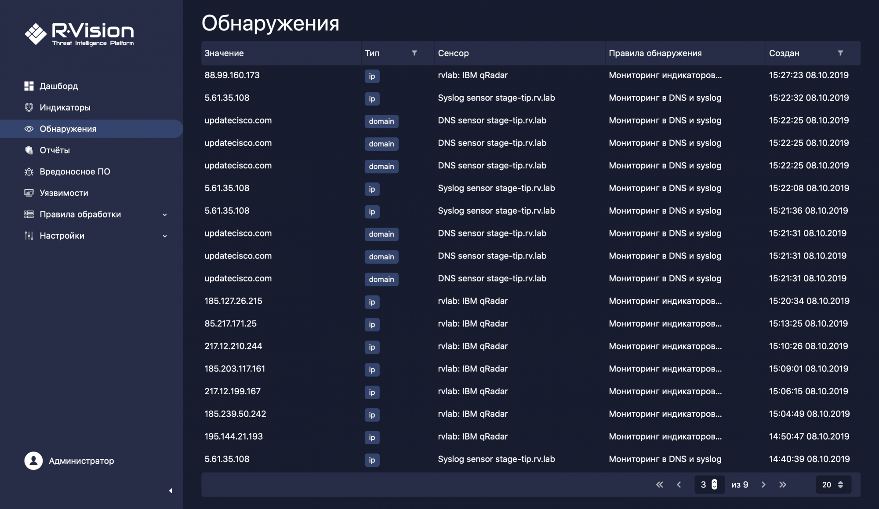The image size is (879, 509).
Task: Click the Malware bug icon
Action: click(x=29, y=172)
